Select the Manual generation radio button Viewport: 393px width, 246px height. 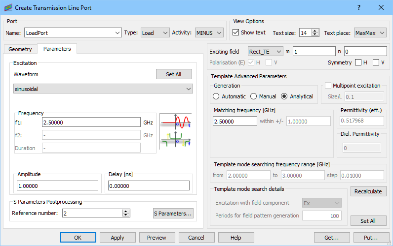pos(253,96)
